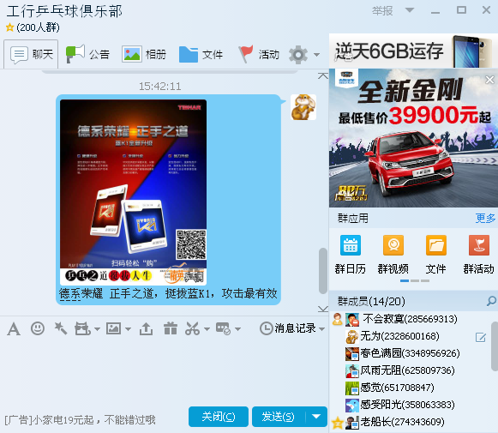The image size is (498, 433).
Task: Open the send options dropdown beside 发送
Action: click(x=316, y=417)
